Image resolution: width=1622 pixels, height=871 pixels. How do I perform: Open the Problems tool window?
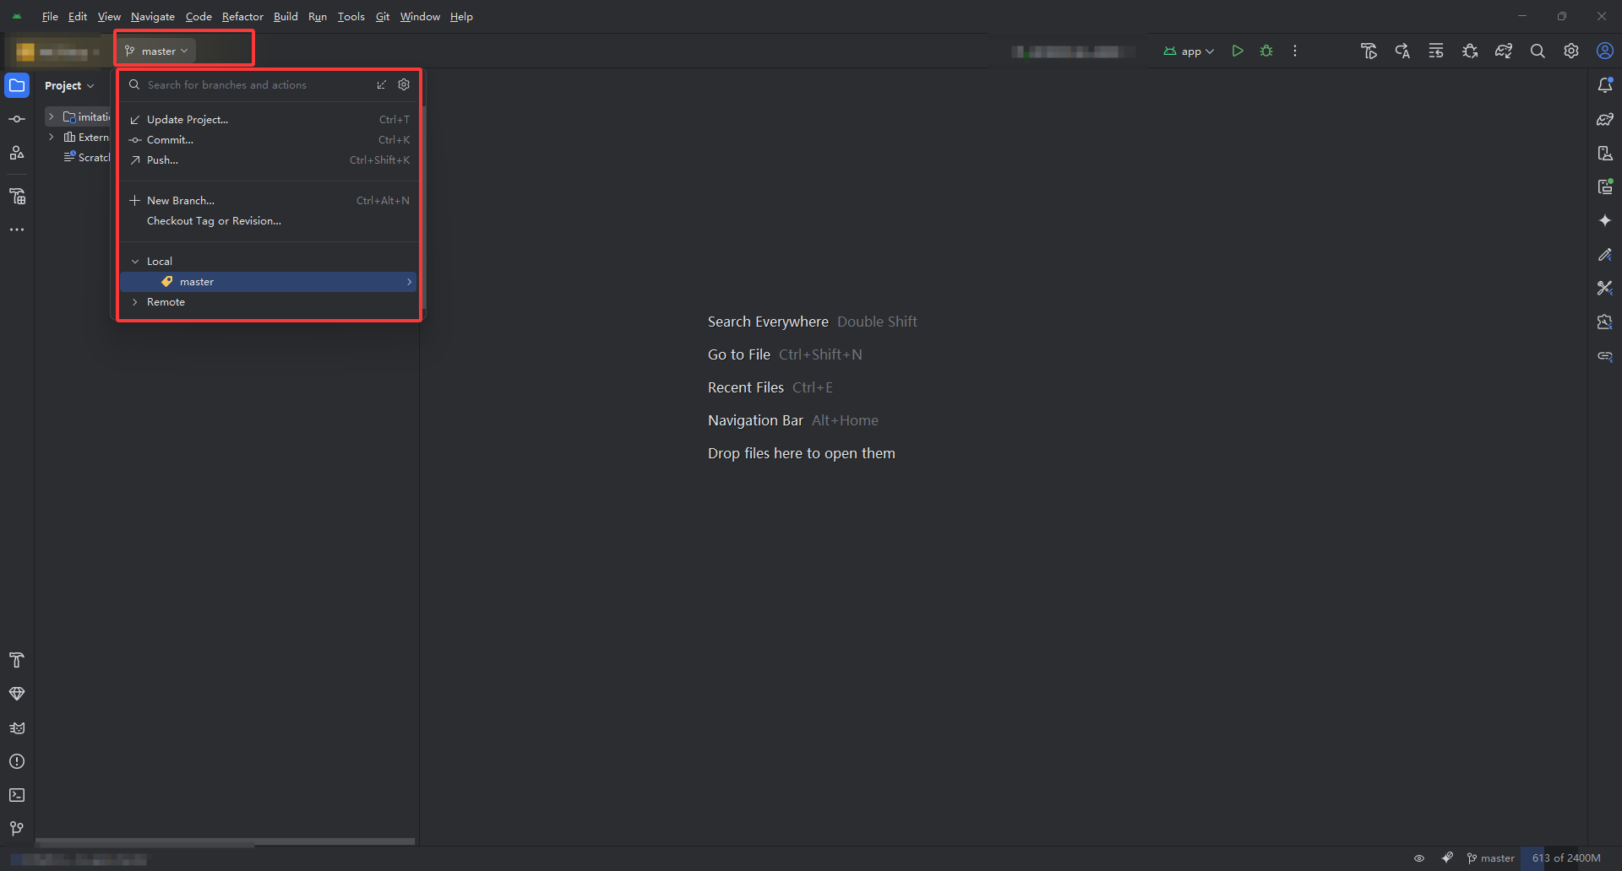coord(17,761)
